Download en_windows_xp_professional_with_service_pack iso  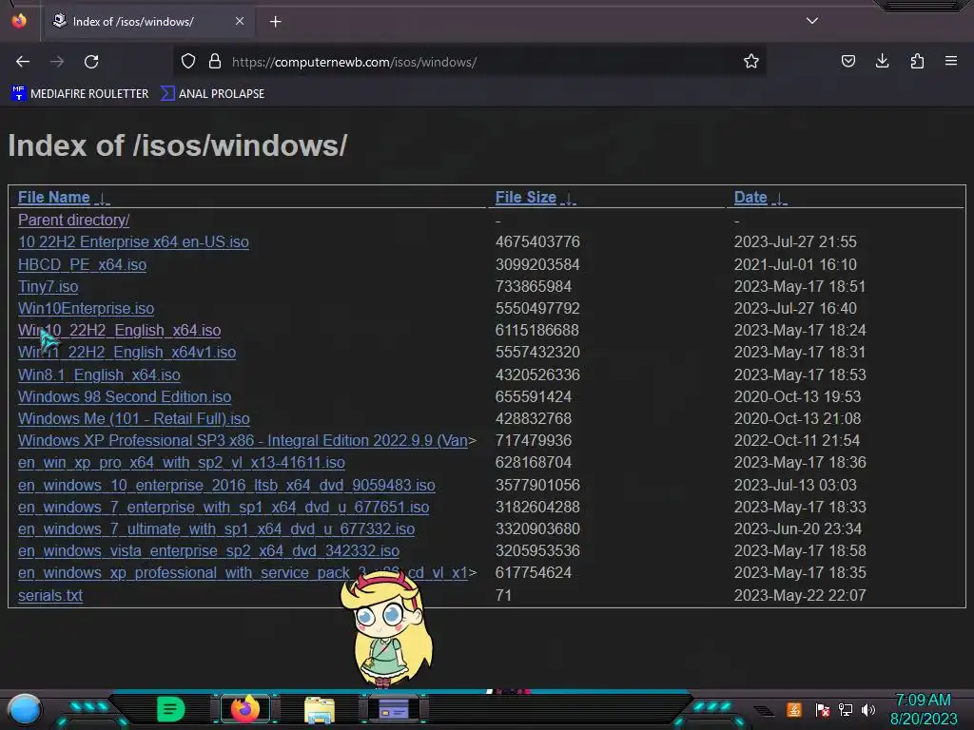click(x=243, y=573)
